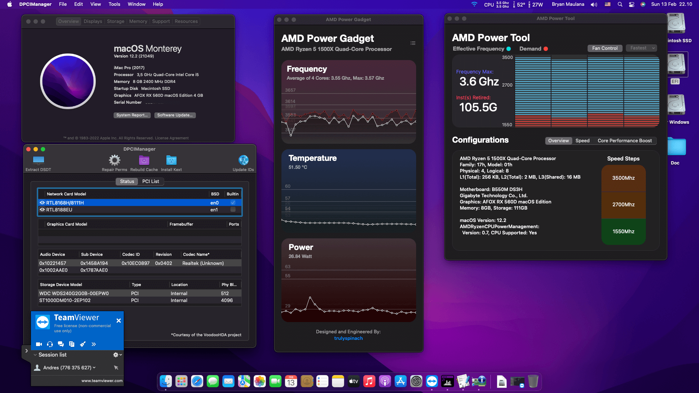Collapse TeamViewer panel side arrow
Screen dimensions: 699x393
click(x=26, y=351)
